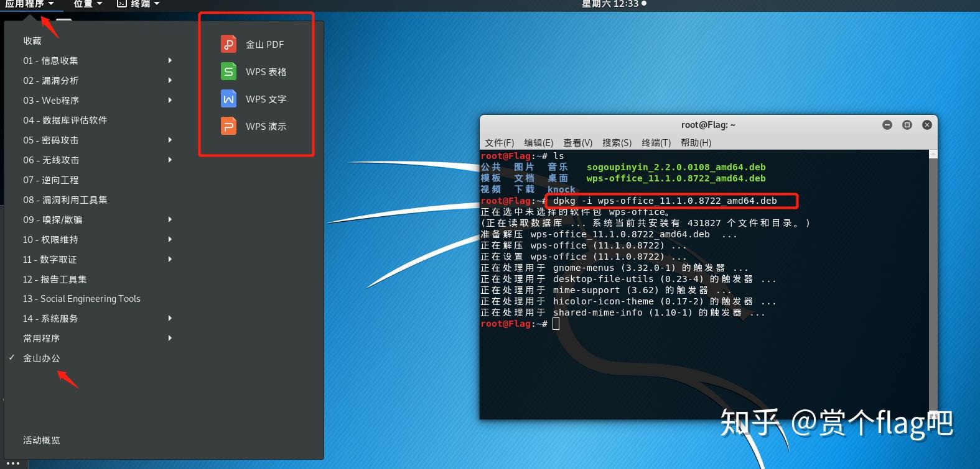Expand 06 - 无线攻击 submenu arrow
The width and height of the screenshot is (980, 469).
pos(170,160)
